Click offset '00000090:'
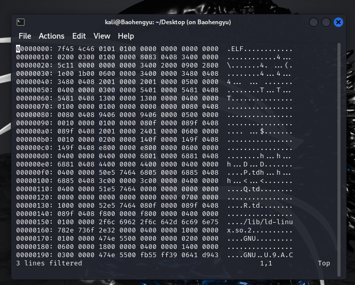Viewport: 355px width, 285px height. [35, 123]
